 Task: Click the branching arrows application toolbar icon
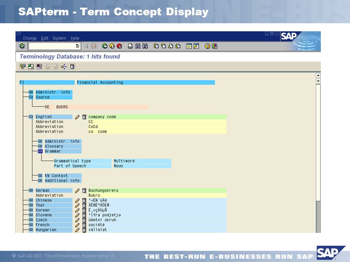(x=64, y=67)
